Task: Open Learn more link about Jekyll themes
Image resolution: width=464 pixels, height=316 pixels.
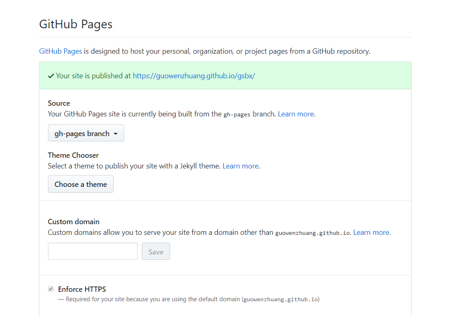Action: [x=240, y=166]
